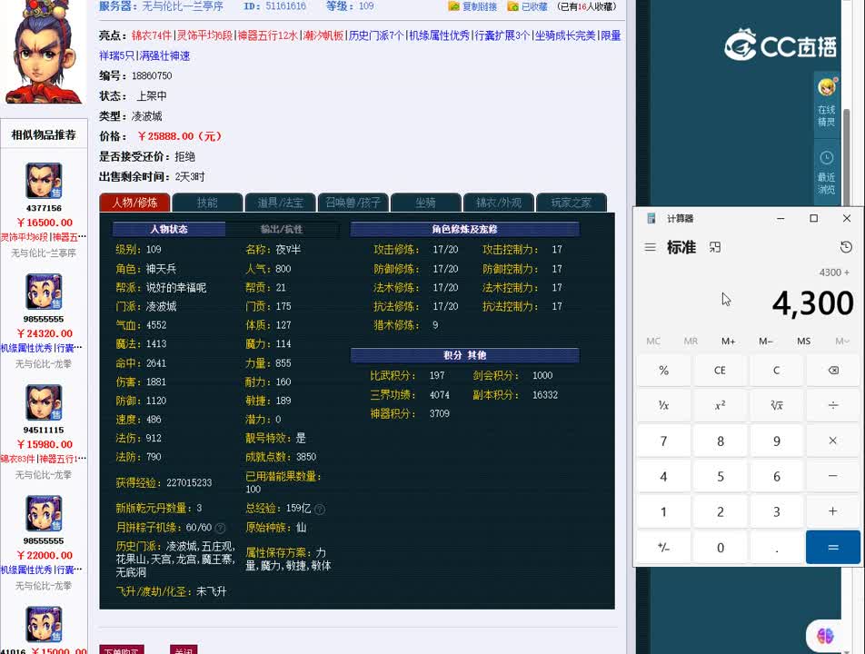Click M+ memory add key
This screenshot has width=865, height=654.
[728, 341]
